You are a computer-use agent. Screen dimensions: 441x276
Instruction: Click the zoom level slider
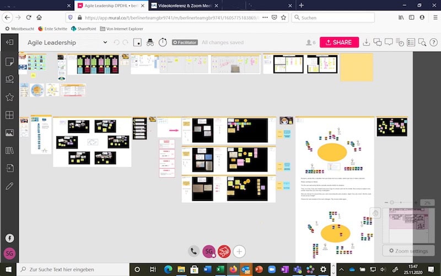pyautogui.click(x=392, y=203)
